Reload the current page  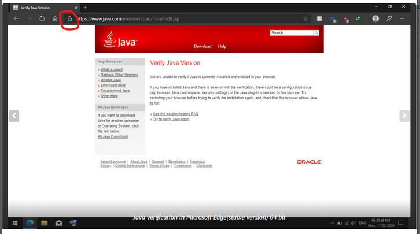pyautogui.click(x=42, y=18)
